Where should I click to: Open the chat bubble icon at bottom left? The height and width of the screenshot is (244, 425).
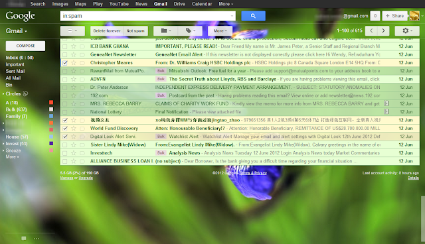pyautogui.click(x=24, y=239)
